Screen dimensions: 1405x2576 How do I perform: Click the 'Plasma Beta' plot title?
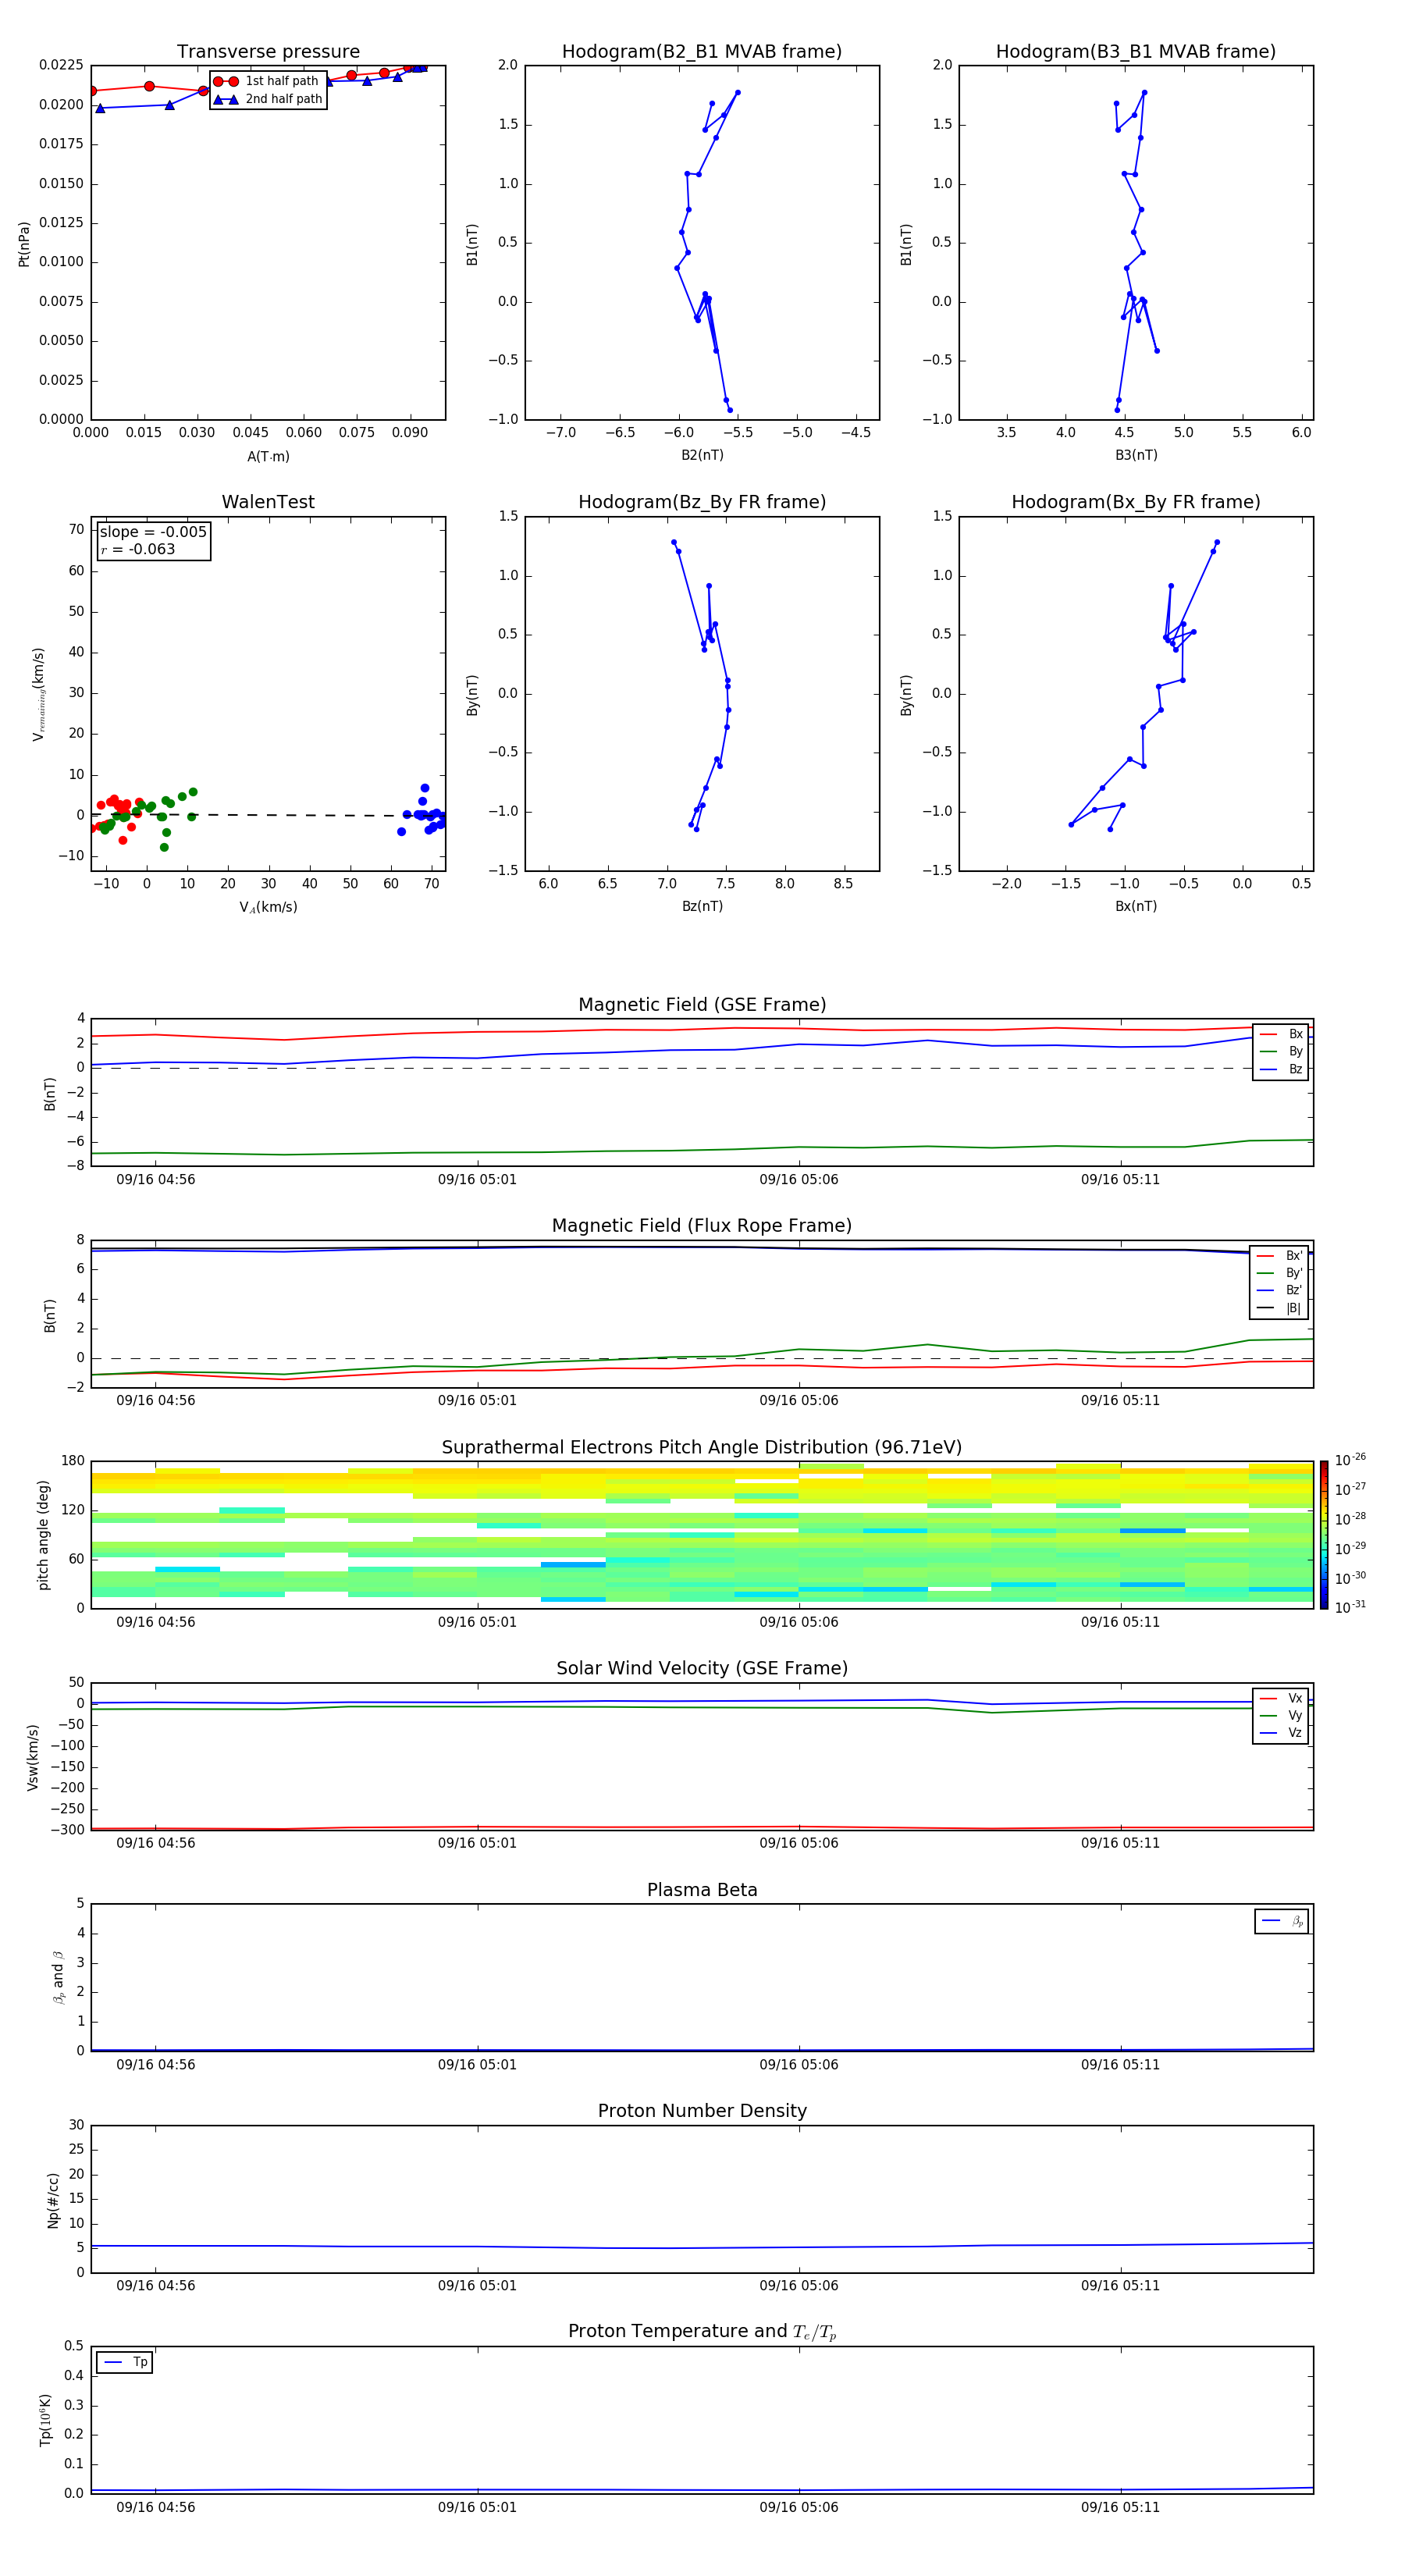pos(702,1891)
